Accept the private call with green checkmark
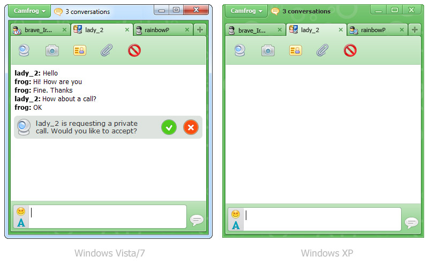 [169, 127]
